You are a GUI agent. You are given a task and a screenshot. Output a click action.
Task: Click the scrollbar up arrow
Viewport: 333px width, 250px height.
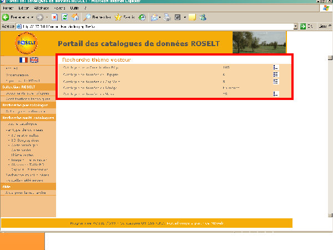[330, 57]
